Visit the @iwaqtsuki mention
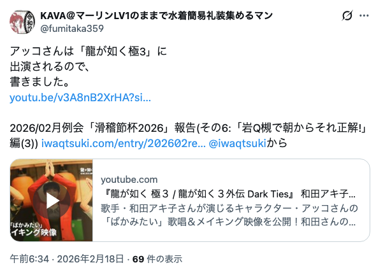 click(x=238, y=143)
